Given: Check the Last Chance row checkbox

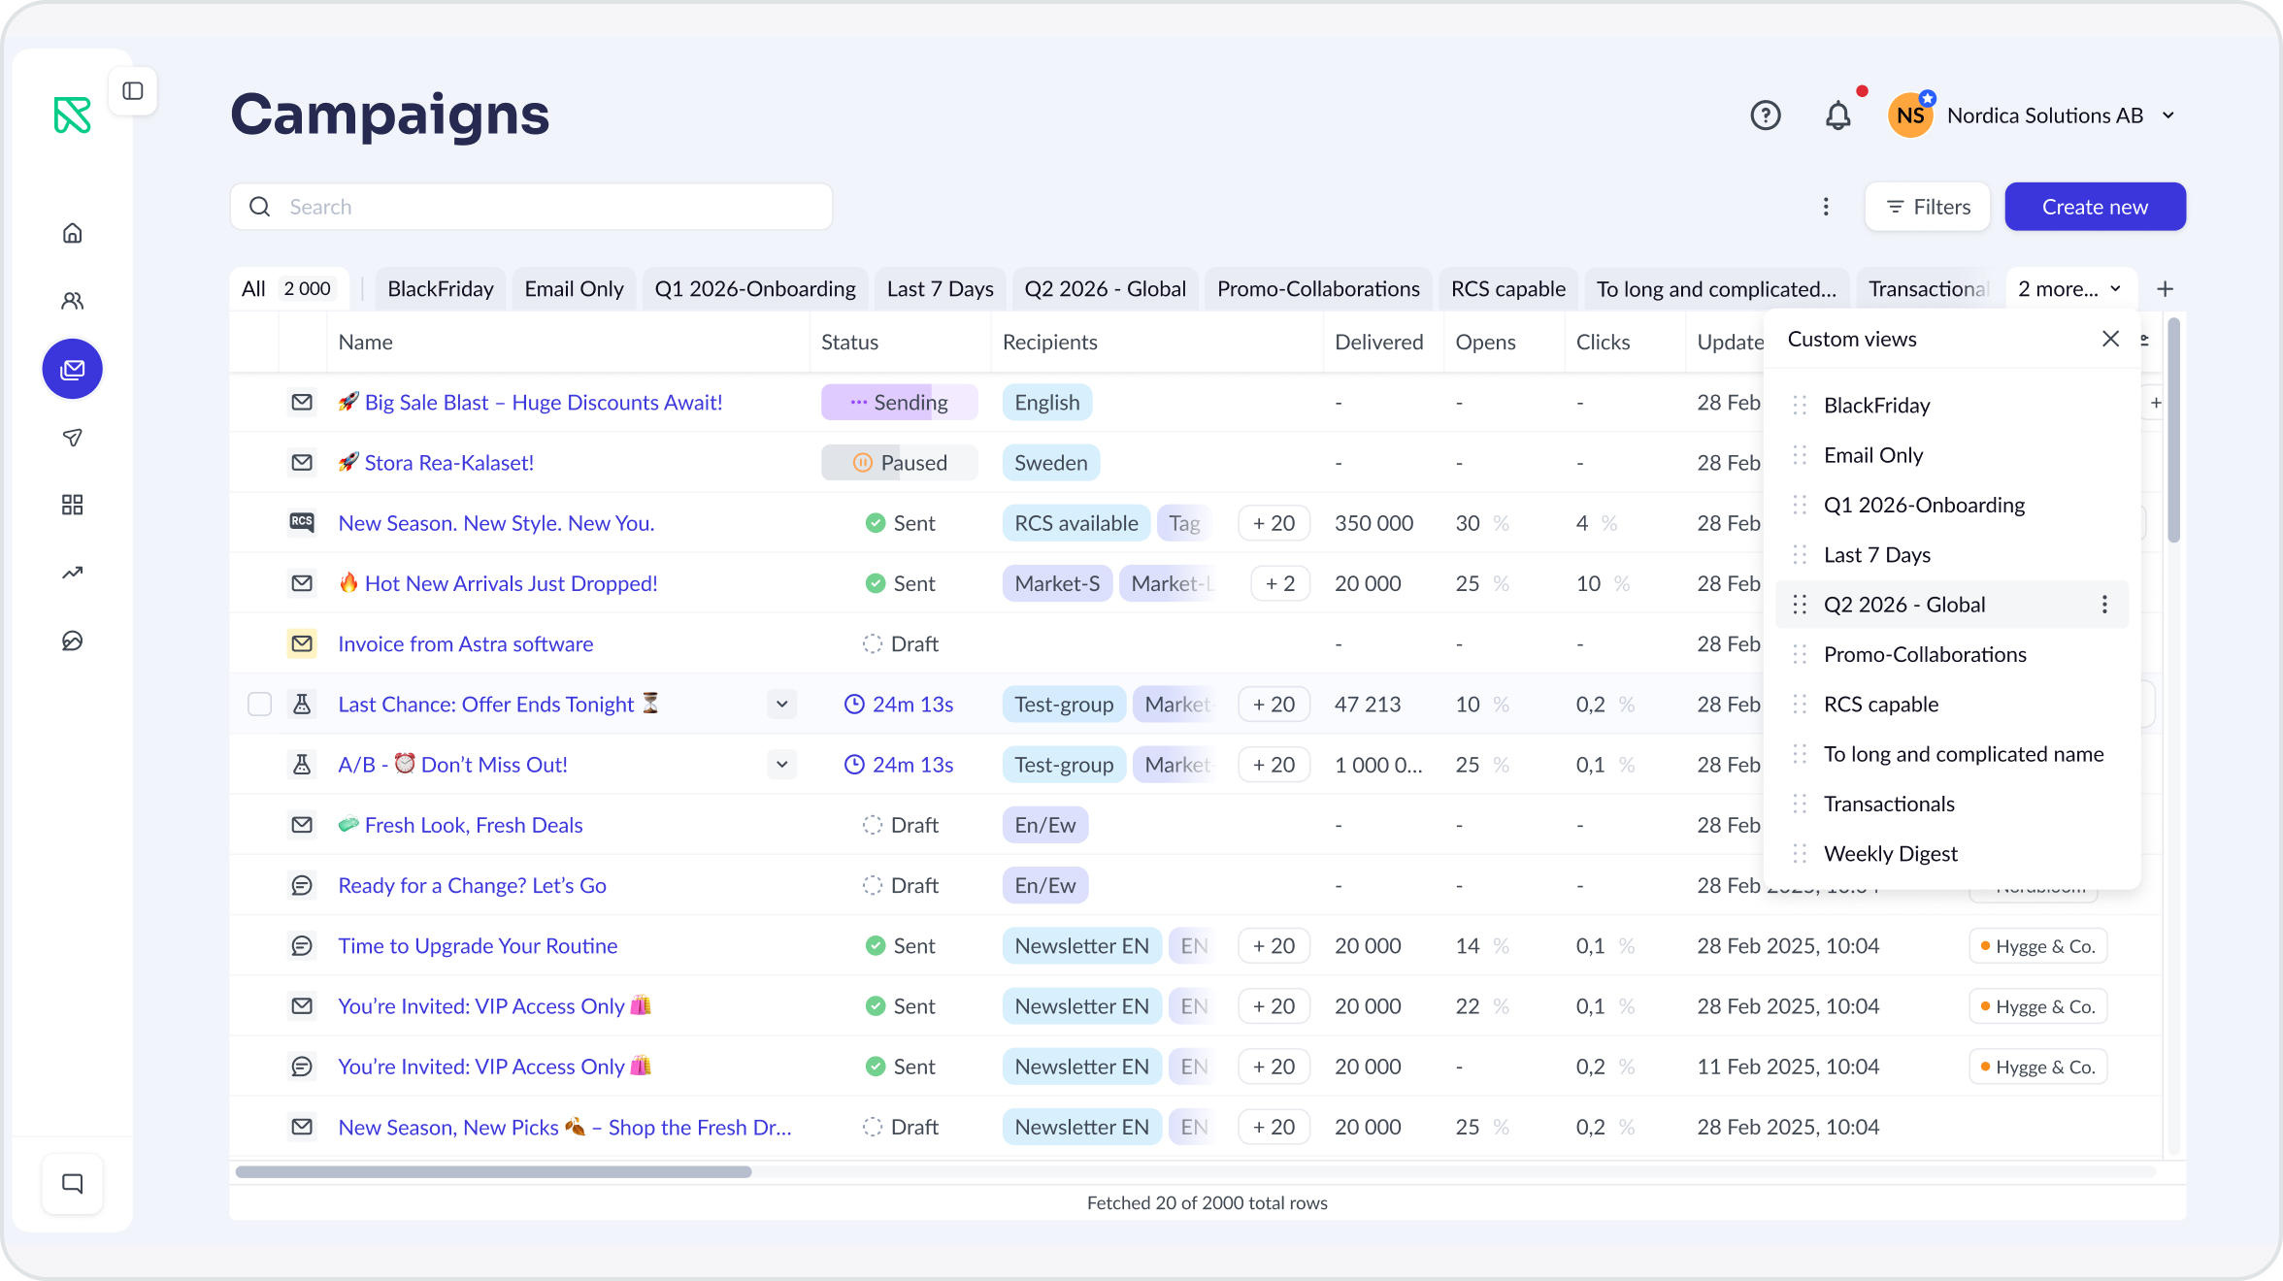Looking at the screenshot, I should 259,704.
